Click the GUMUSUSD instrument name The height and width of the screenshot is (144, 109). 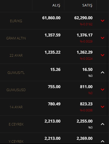pyautogui.click(x=16, y=90)
